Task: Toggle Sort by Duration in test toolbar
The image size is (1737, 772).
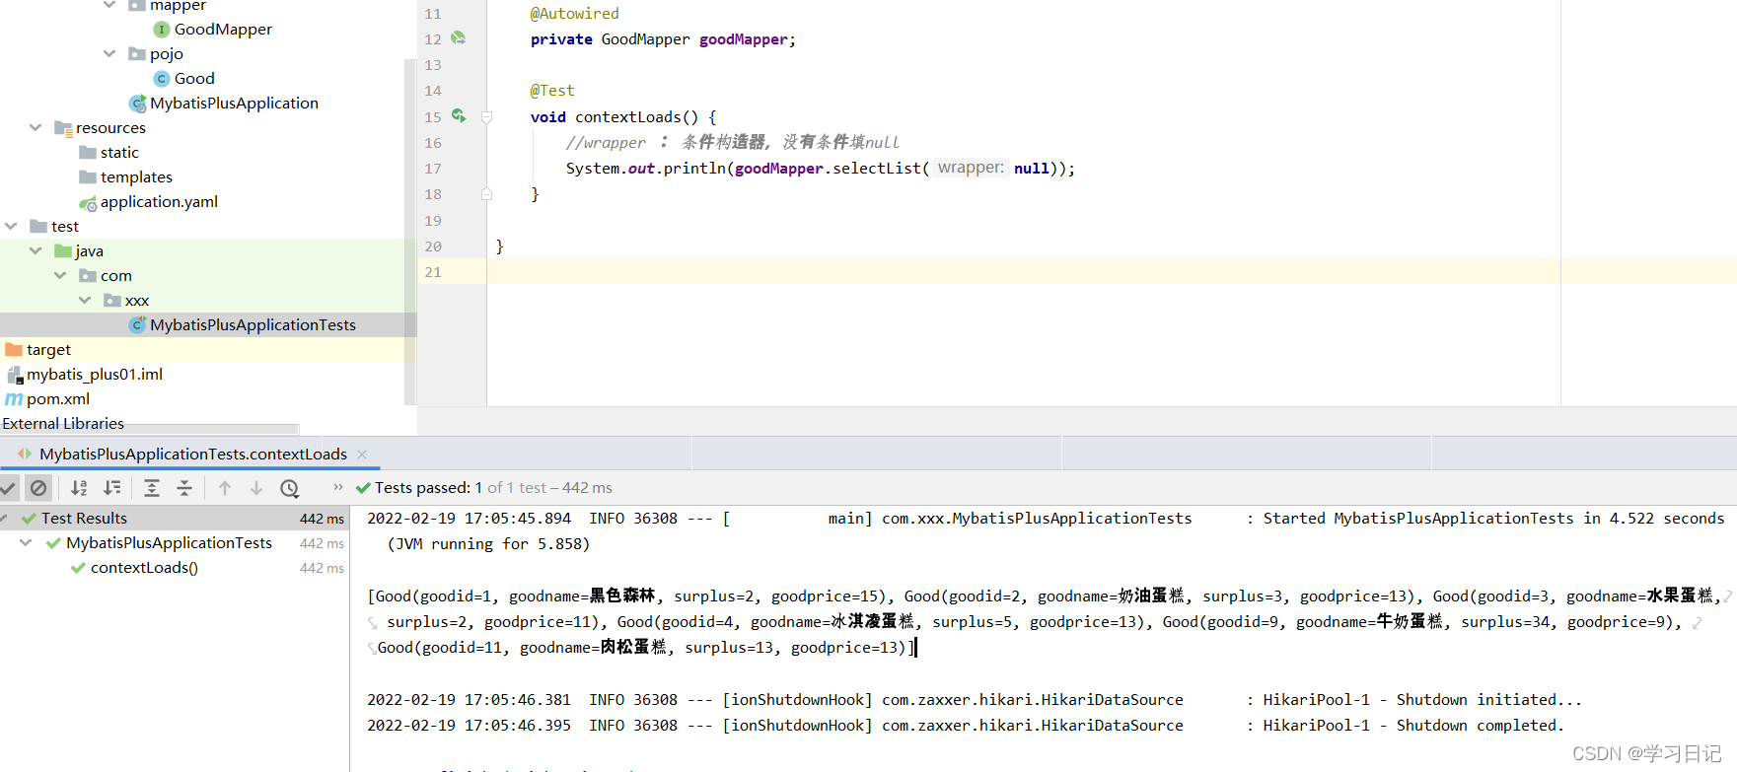Action: (x=112, y=488)
